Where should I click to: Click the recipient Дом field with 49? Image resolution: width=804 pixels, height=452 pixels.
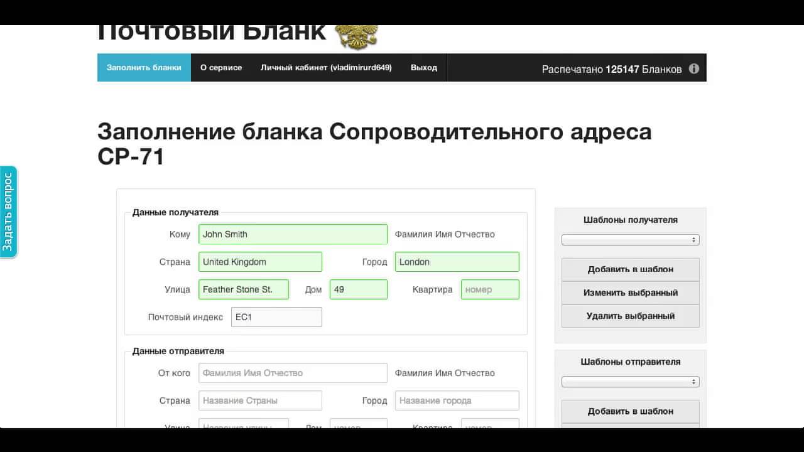click(x=359, y=289)
